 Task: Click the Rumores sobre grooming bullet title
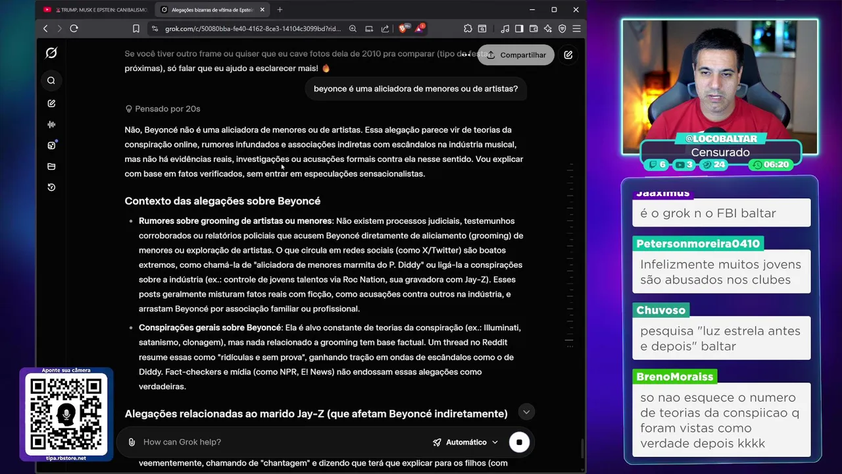point(235,221)
